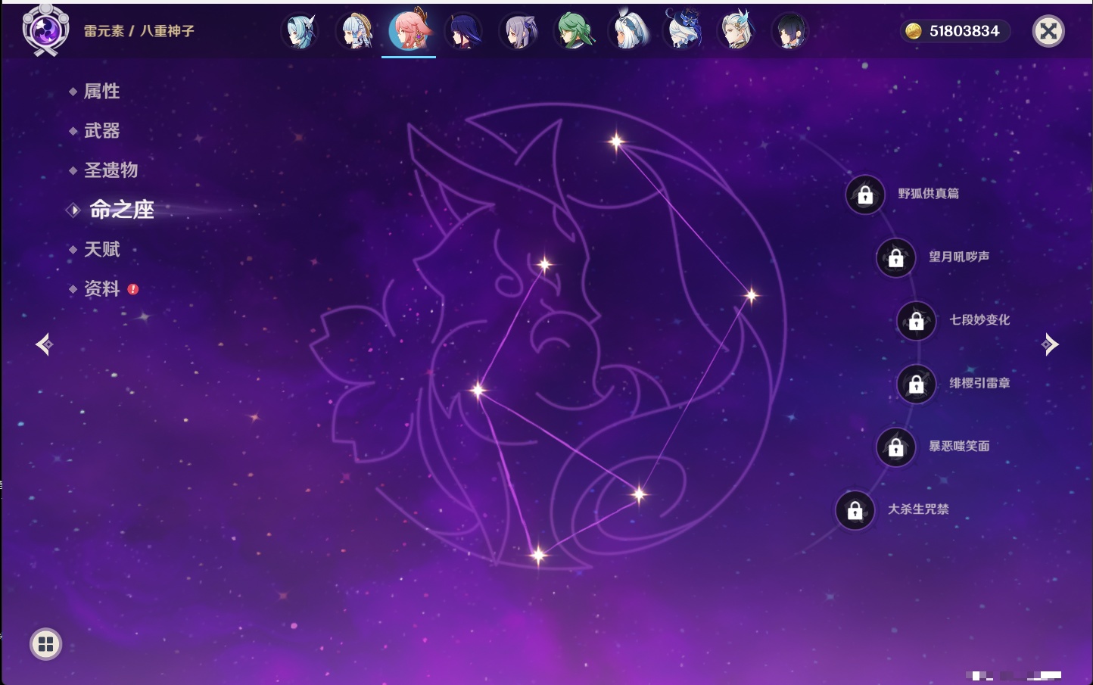Click the rightmost star of the constellation
Image resolution: width=1093 pixels, height=685 pixels.
coord(751,295)
